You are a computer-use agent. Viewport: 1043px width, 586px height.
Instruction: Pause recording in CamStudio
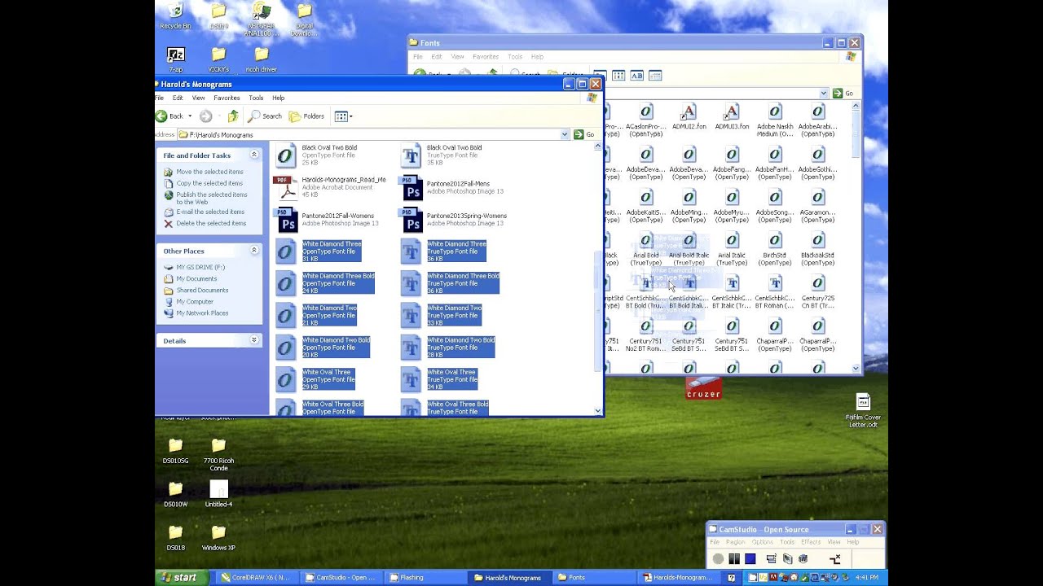pyautogui.click(x=734, y=559)
